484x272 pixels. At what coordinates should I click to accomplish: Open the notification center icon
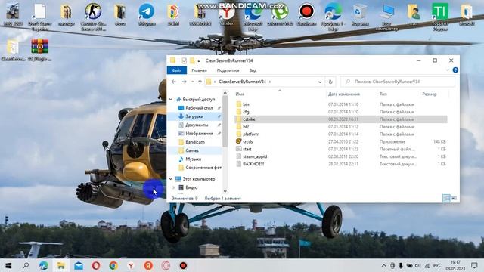point(474,265)
